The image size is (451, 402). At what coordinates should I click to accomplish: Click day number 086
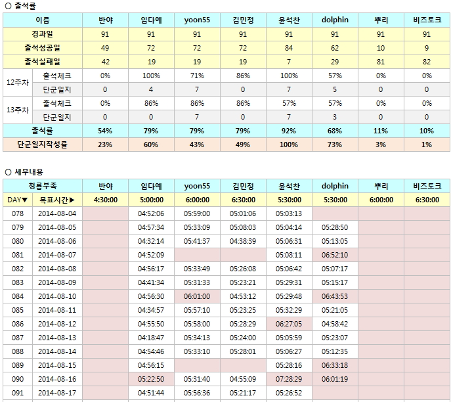[18, 324]
